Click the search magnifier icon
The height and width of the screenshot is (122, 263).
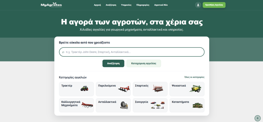click(x=63, y=52)
